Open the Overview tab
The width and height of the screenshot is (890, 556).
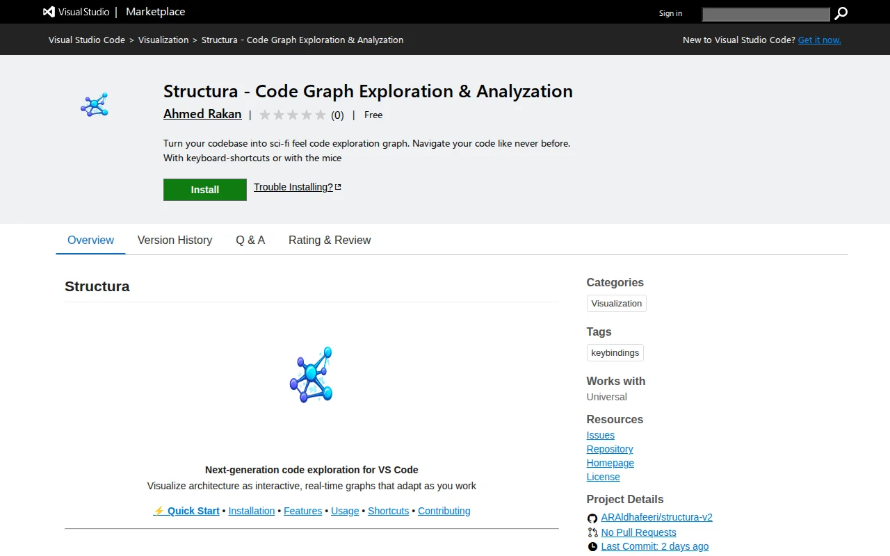tap(90, 240)
